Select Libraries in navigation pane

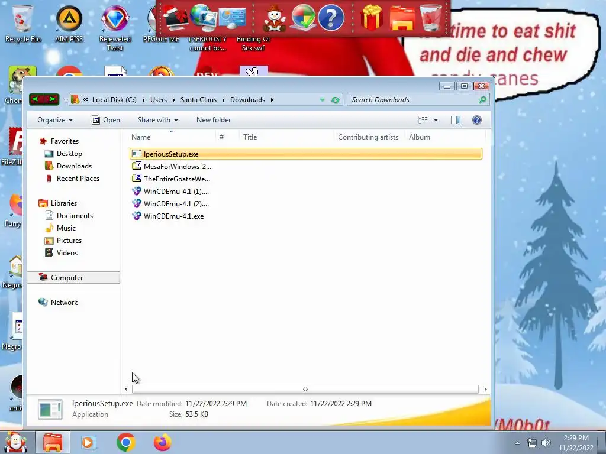coord(64,203)
